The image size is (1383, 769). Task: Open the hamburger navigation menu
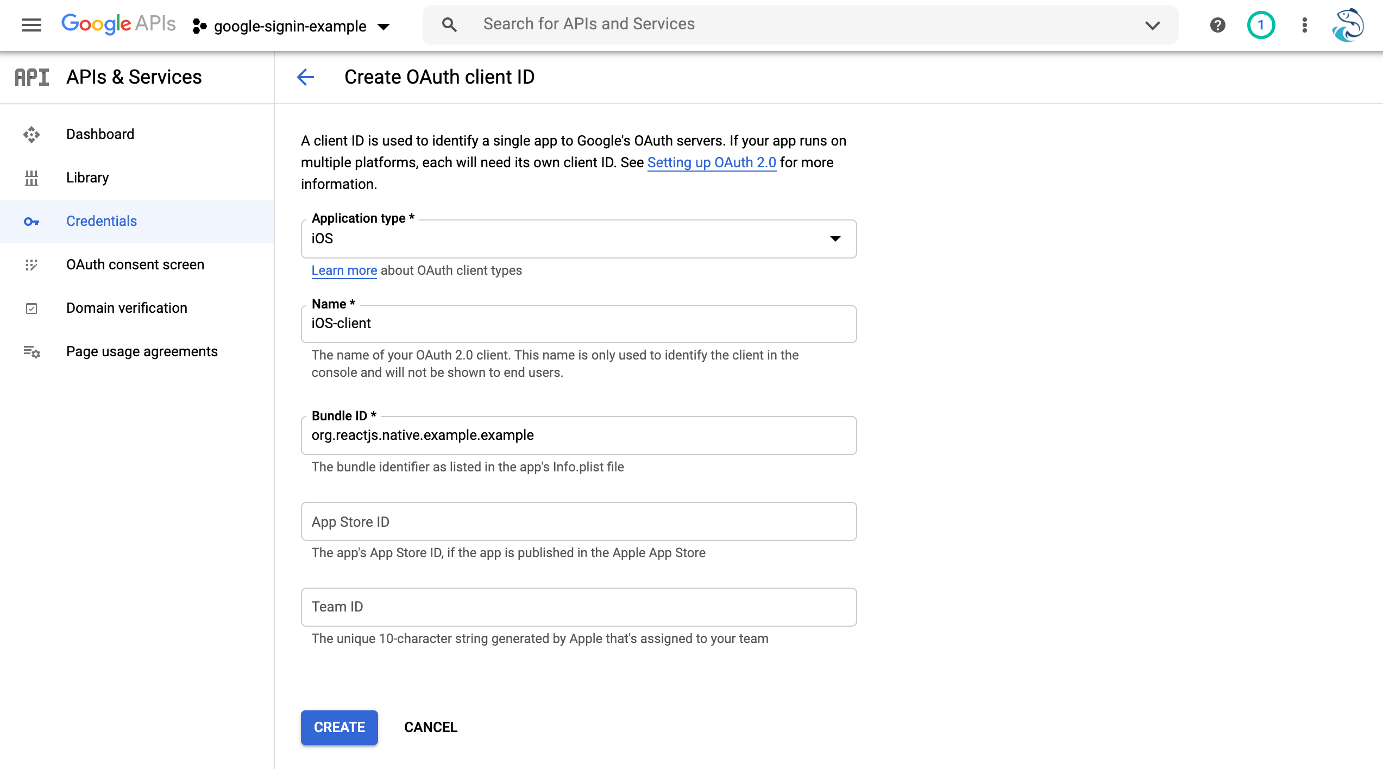(x=31, y=25)
